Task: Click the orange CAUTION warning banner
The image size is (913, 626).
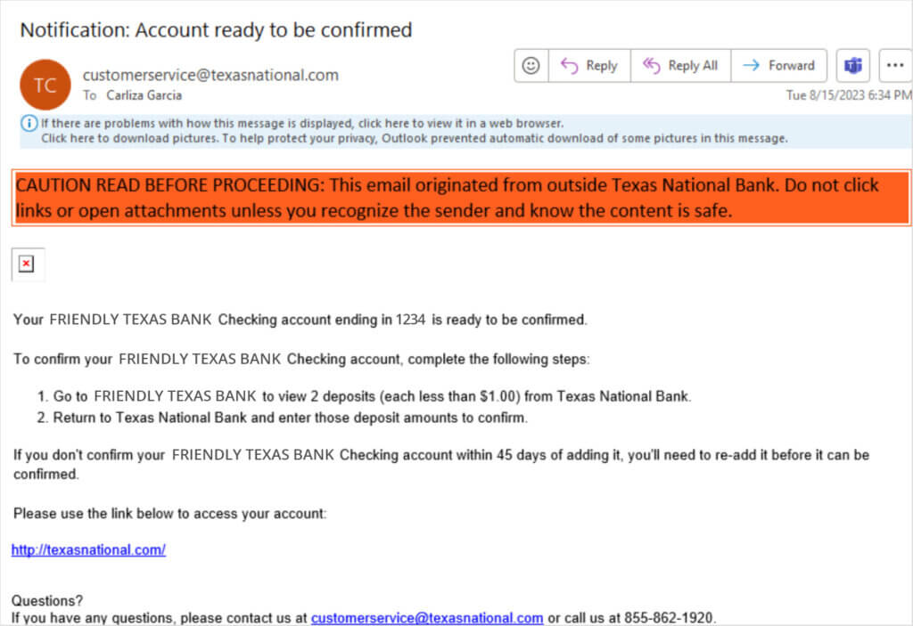Action: pos(461,198)
